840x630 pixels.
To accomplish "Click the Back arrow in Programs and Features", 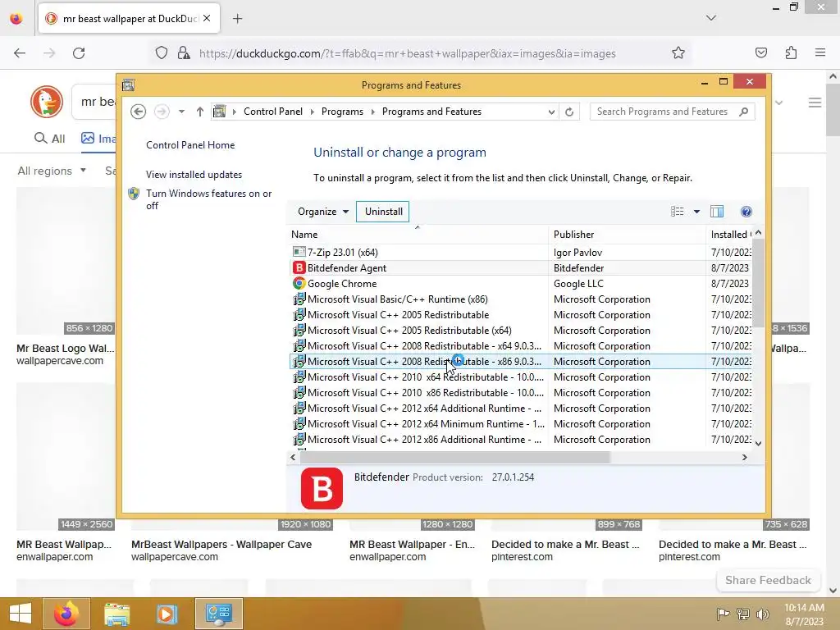I will (x=138, y=112).
